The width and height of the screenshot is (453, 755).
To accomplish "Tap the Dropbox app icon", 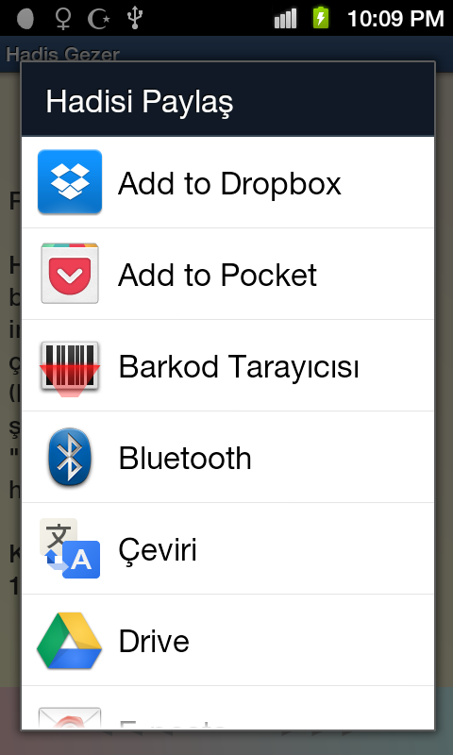I will pos(70,182).
